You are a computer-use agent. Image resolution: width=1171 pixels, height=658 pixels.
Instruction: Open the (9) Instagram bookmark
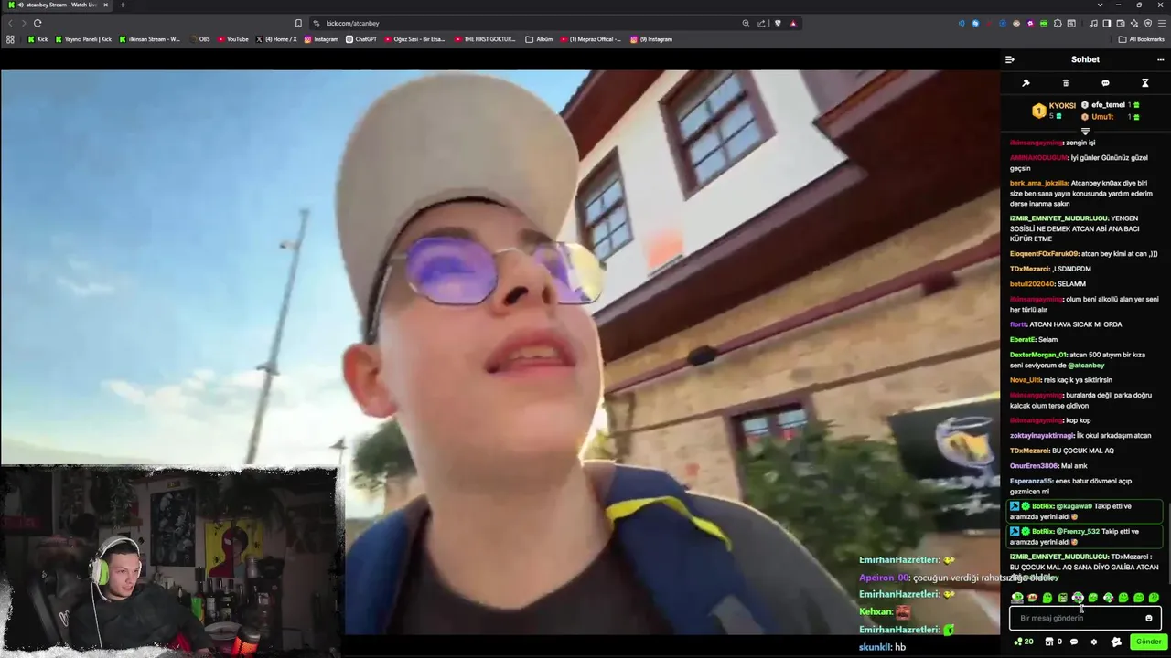coord(650,39)
